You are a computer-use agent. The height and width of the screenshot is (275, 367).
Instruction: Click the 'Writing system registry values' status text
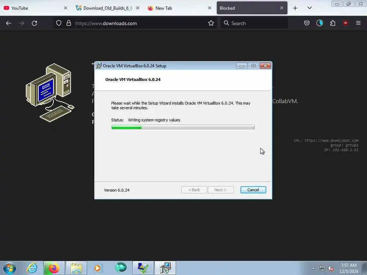point(154,120)
